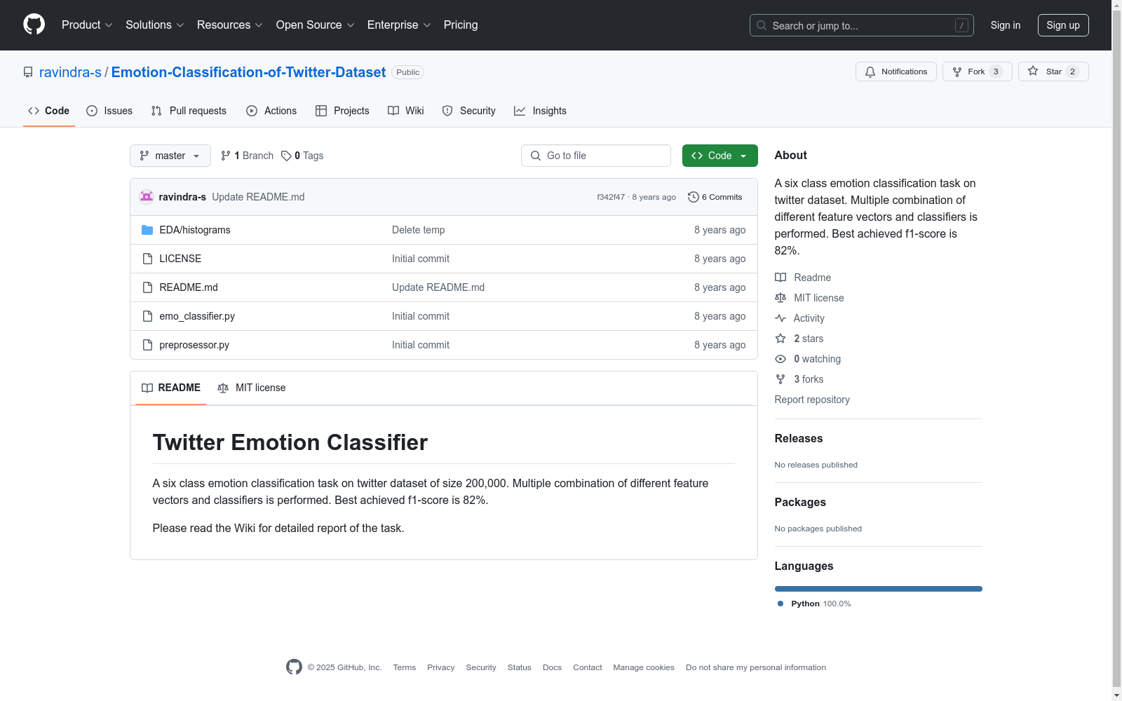Click the GitHub footer logo
The height and width of the screenshot is (701, 1122).
294,667
